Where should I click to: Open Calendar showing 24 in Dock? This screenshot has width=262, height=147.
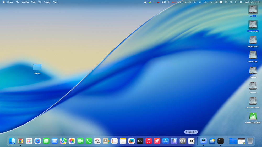coord(97,141)
